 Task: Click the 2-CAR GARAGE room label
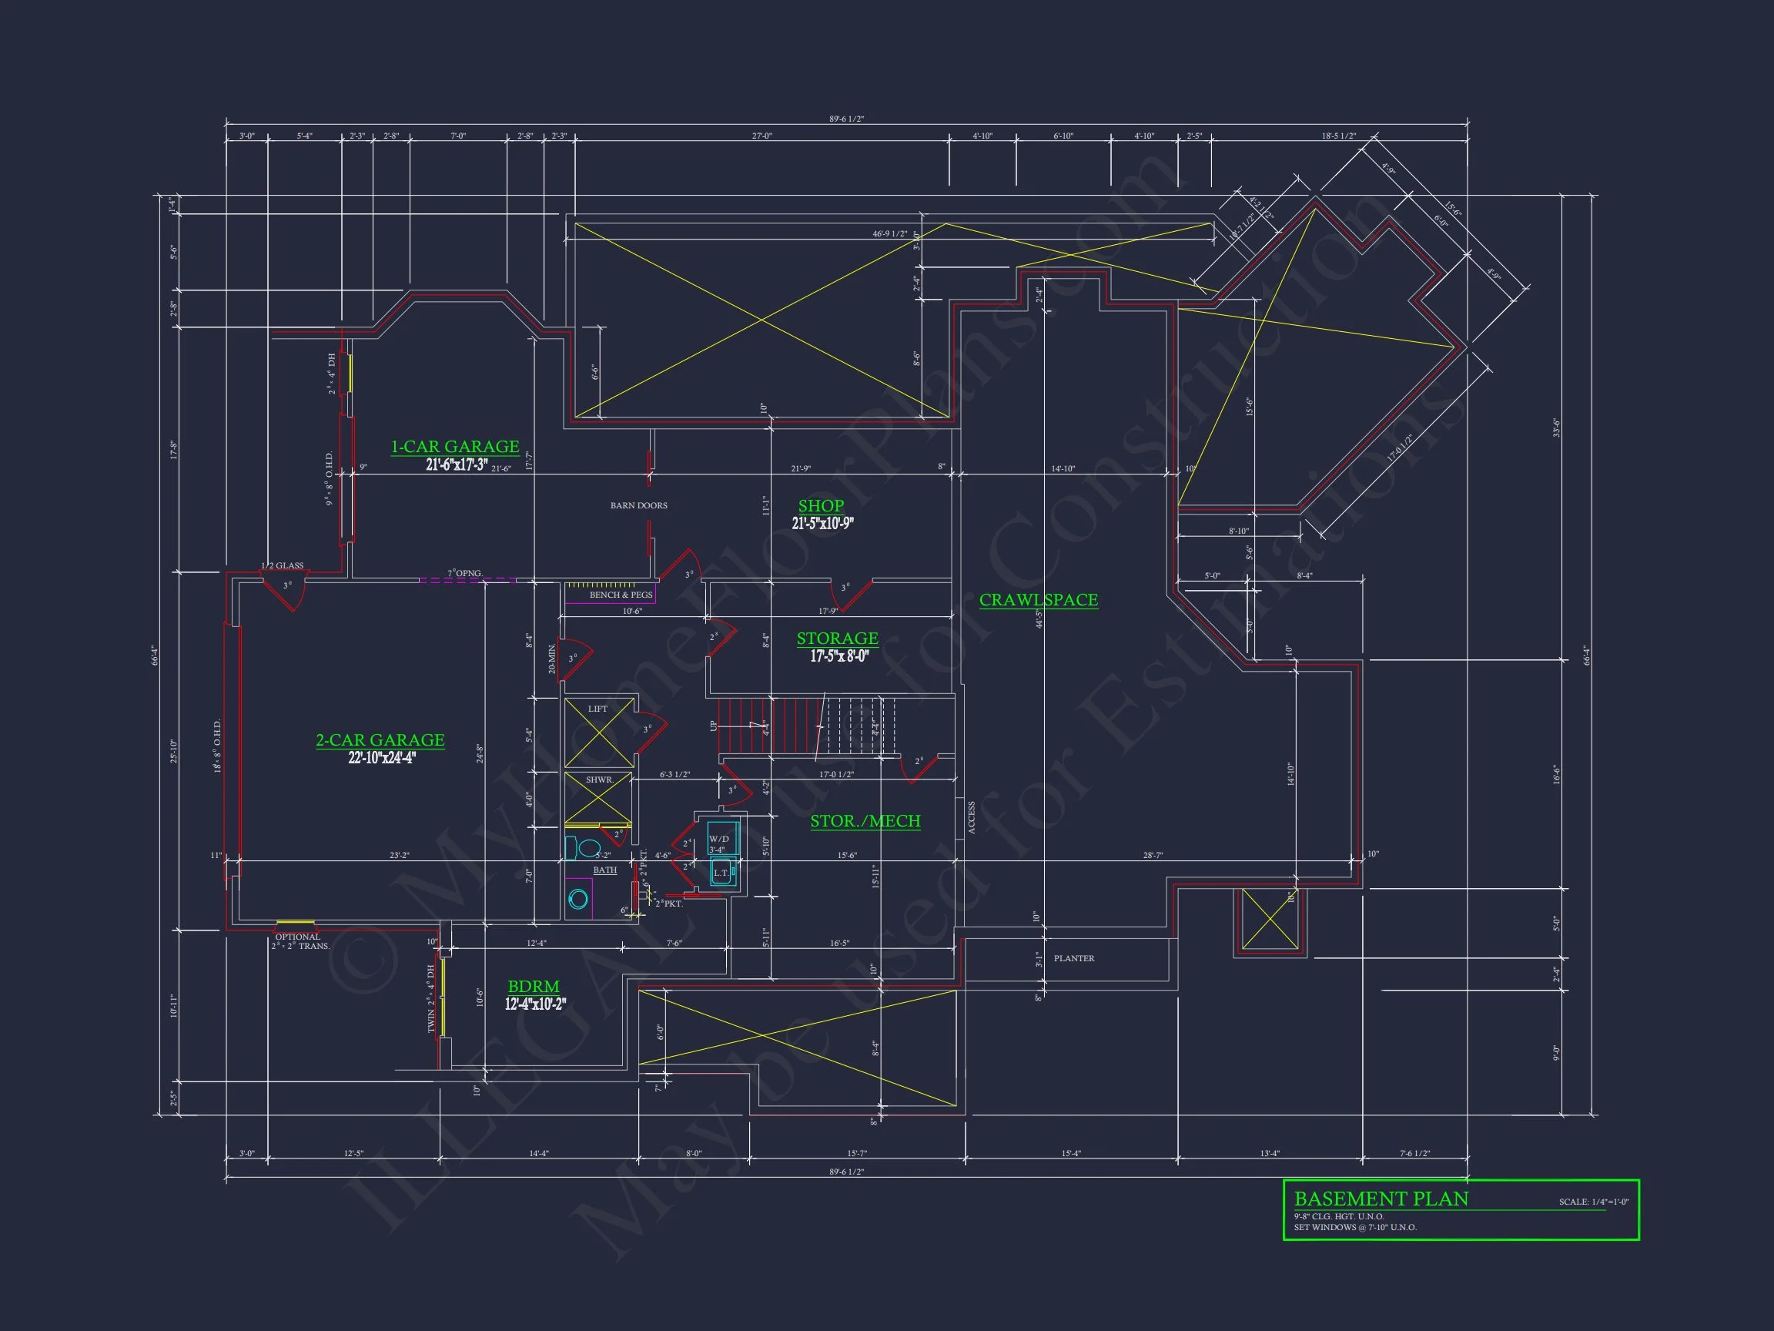(380, 739)
